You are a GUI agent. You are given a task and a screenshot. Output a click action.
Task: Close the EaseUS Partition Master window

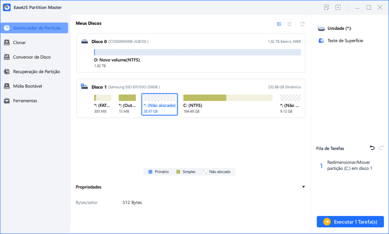tap(380, 7)
